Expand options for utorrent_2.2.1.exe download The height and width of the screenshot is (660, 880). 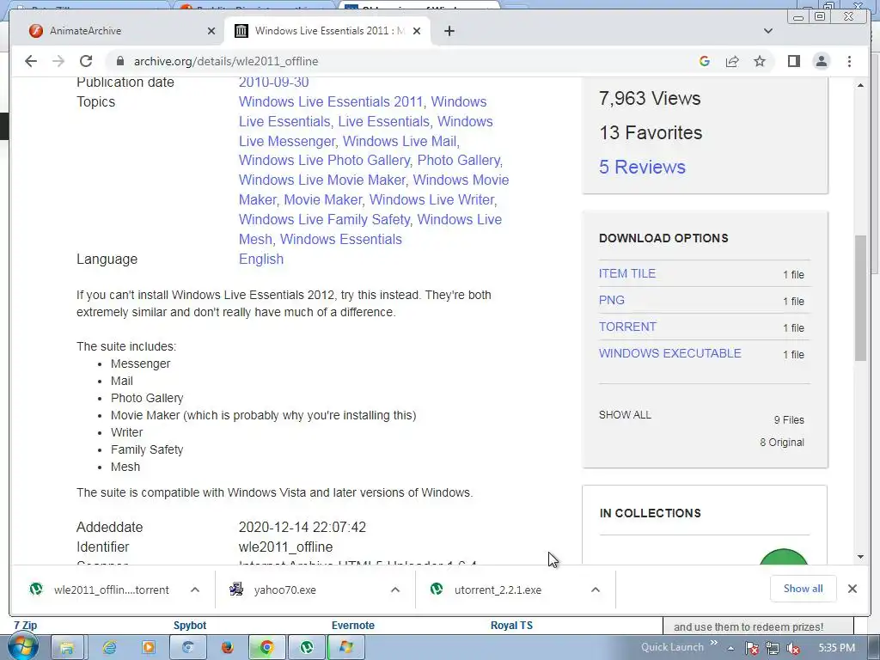point(596,590)
